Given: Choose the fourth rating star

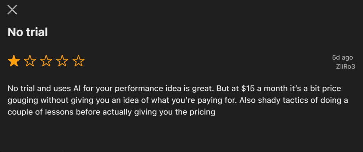Looking at the screenshot, I should pyautogui.click(x=62, y=61).
